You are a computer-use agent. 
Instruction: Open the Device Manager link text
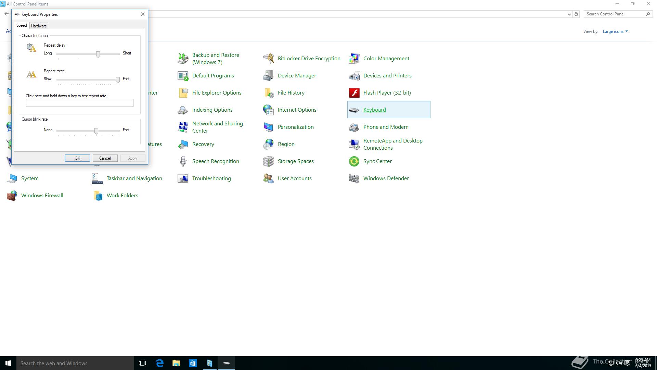pyautogui.click(x=297, y=76)
